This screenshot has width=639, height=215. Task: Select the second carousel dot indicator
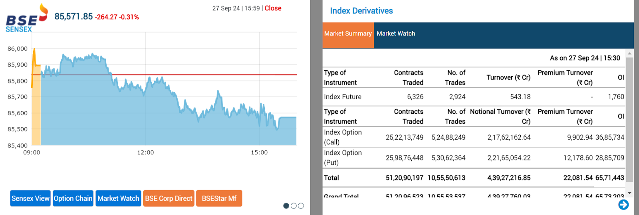click(294, 206)
